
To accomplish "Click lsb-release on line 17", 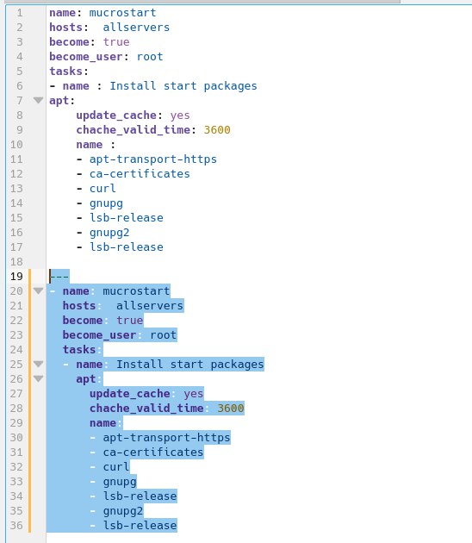I will tap(127, 247).
